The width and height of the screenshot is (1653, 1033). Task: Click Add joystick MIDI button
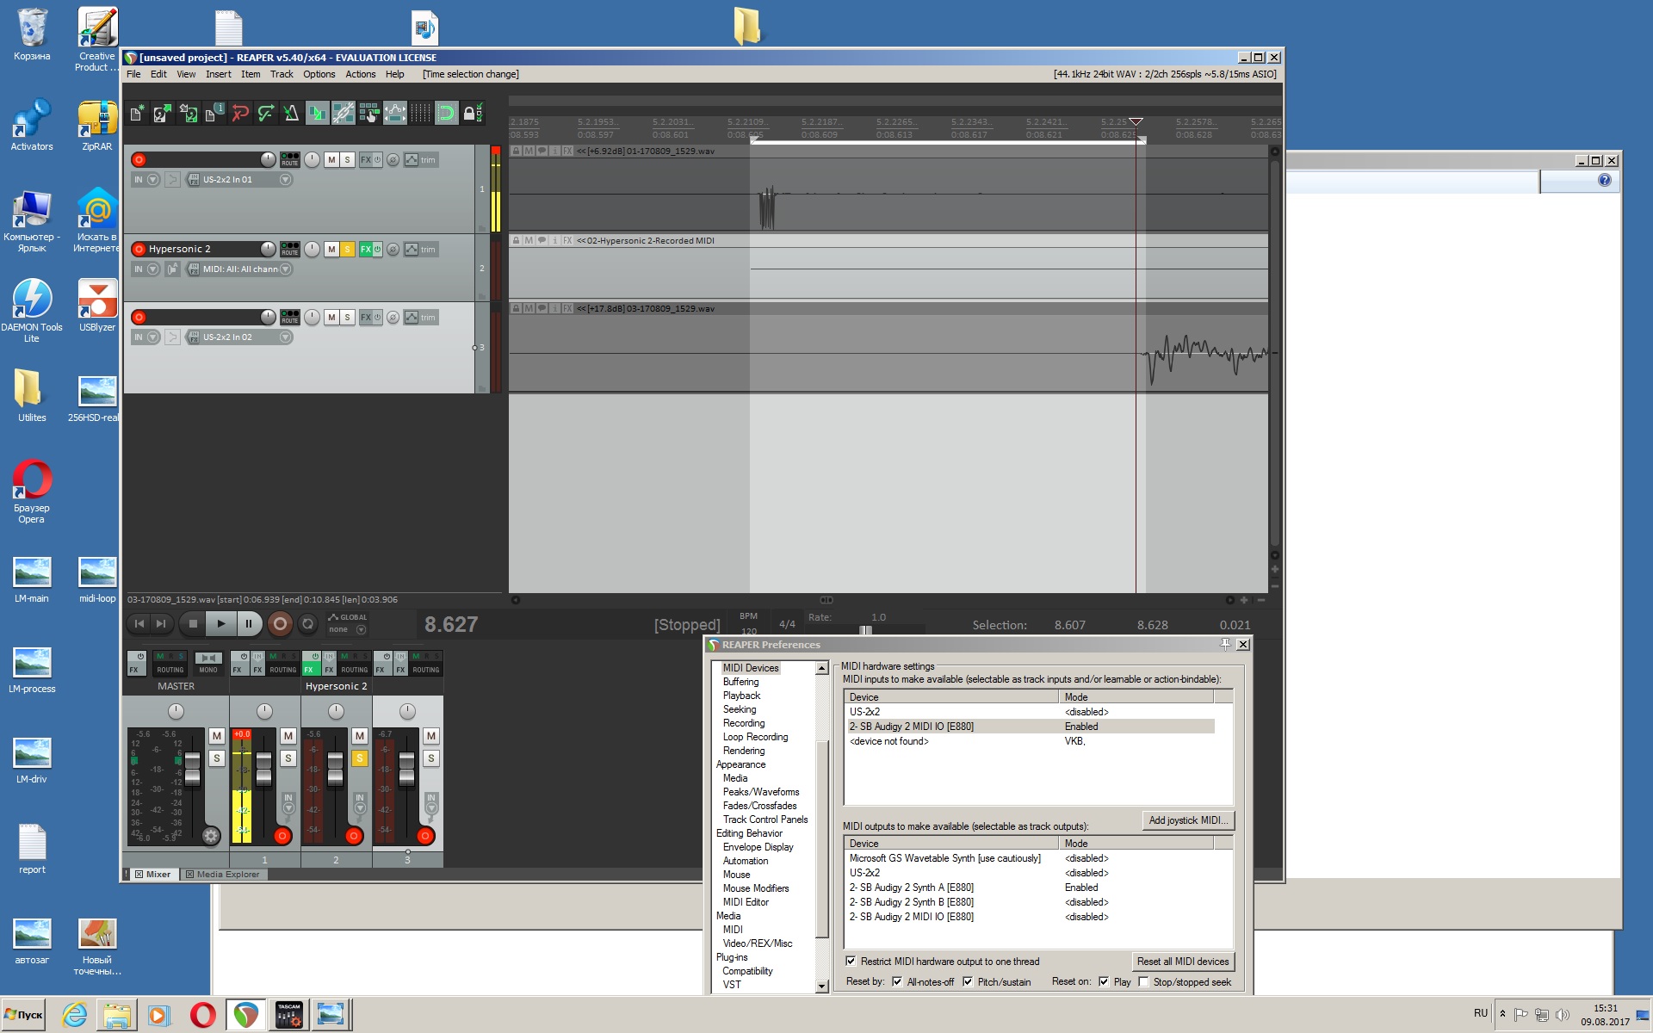pyautogui.click(x=1187, y=820)
